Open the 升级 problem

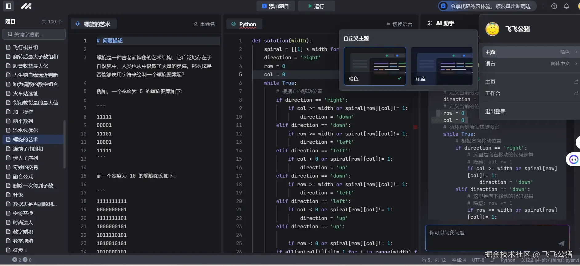tap(33, 195)
